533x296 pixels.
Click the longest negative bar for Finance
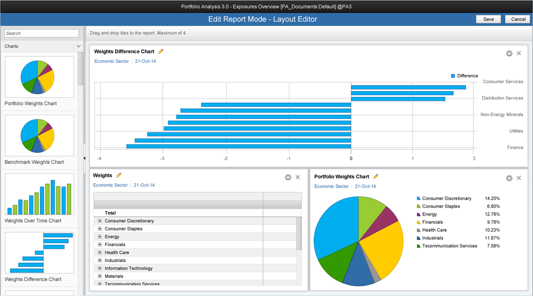[238, 146]
